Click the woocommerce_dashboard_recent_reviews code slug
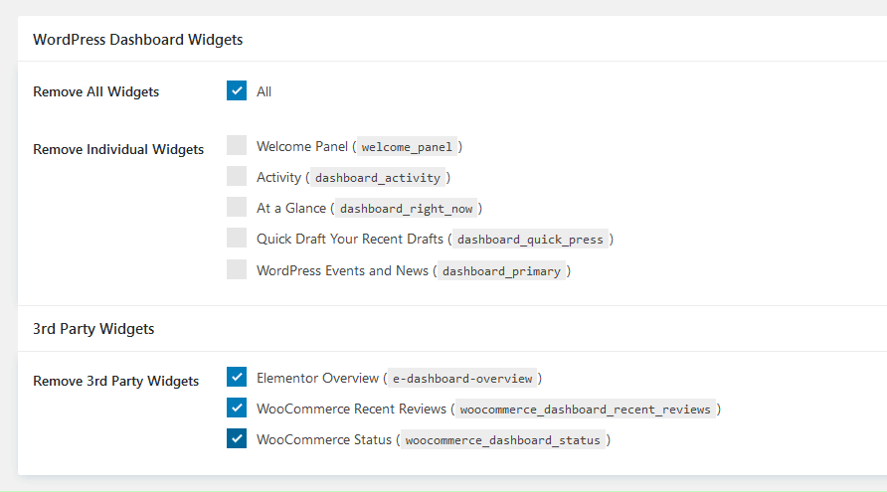Image resolution: width=887 pixels, height=492 pixels. (585, 410)
